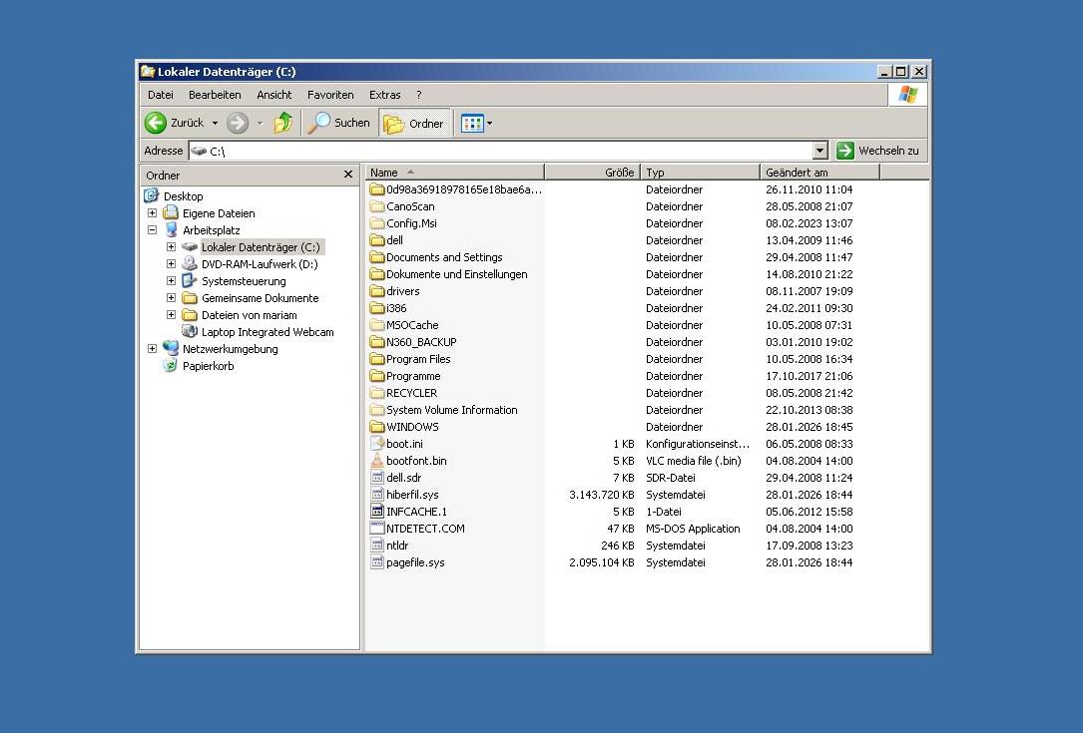The height and width of the screenshot is (733, 1083).
Task: Select Laptop Integrated Webcam in tree
Action: (267, 332)
